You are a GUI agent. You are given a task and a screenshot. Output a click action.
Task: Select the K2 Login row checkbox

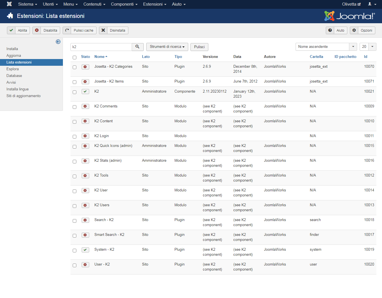pos(74,137)
